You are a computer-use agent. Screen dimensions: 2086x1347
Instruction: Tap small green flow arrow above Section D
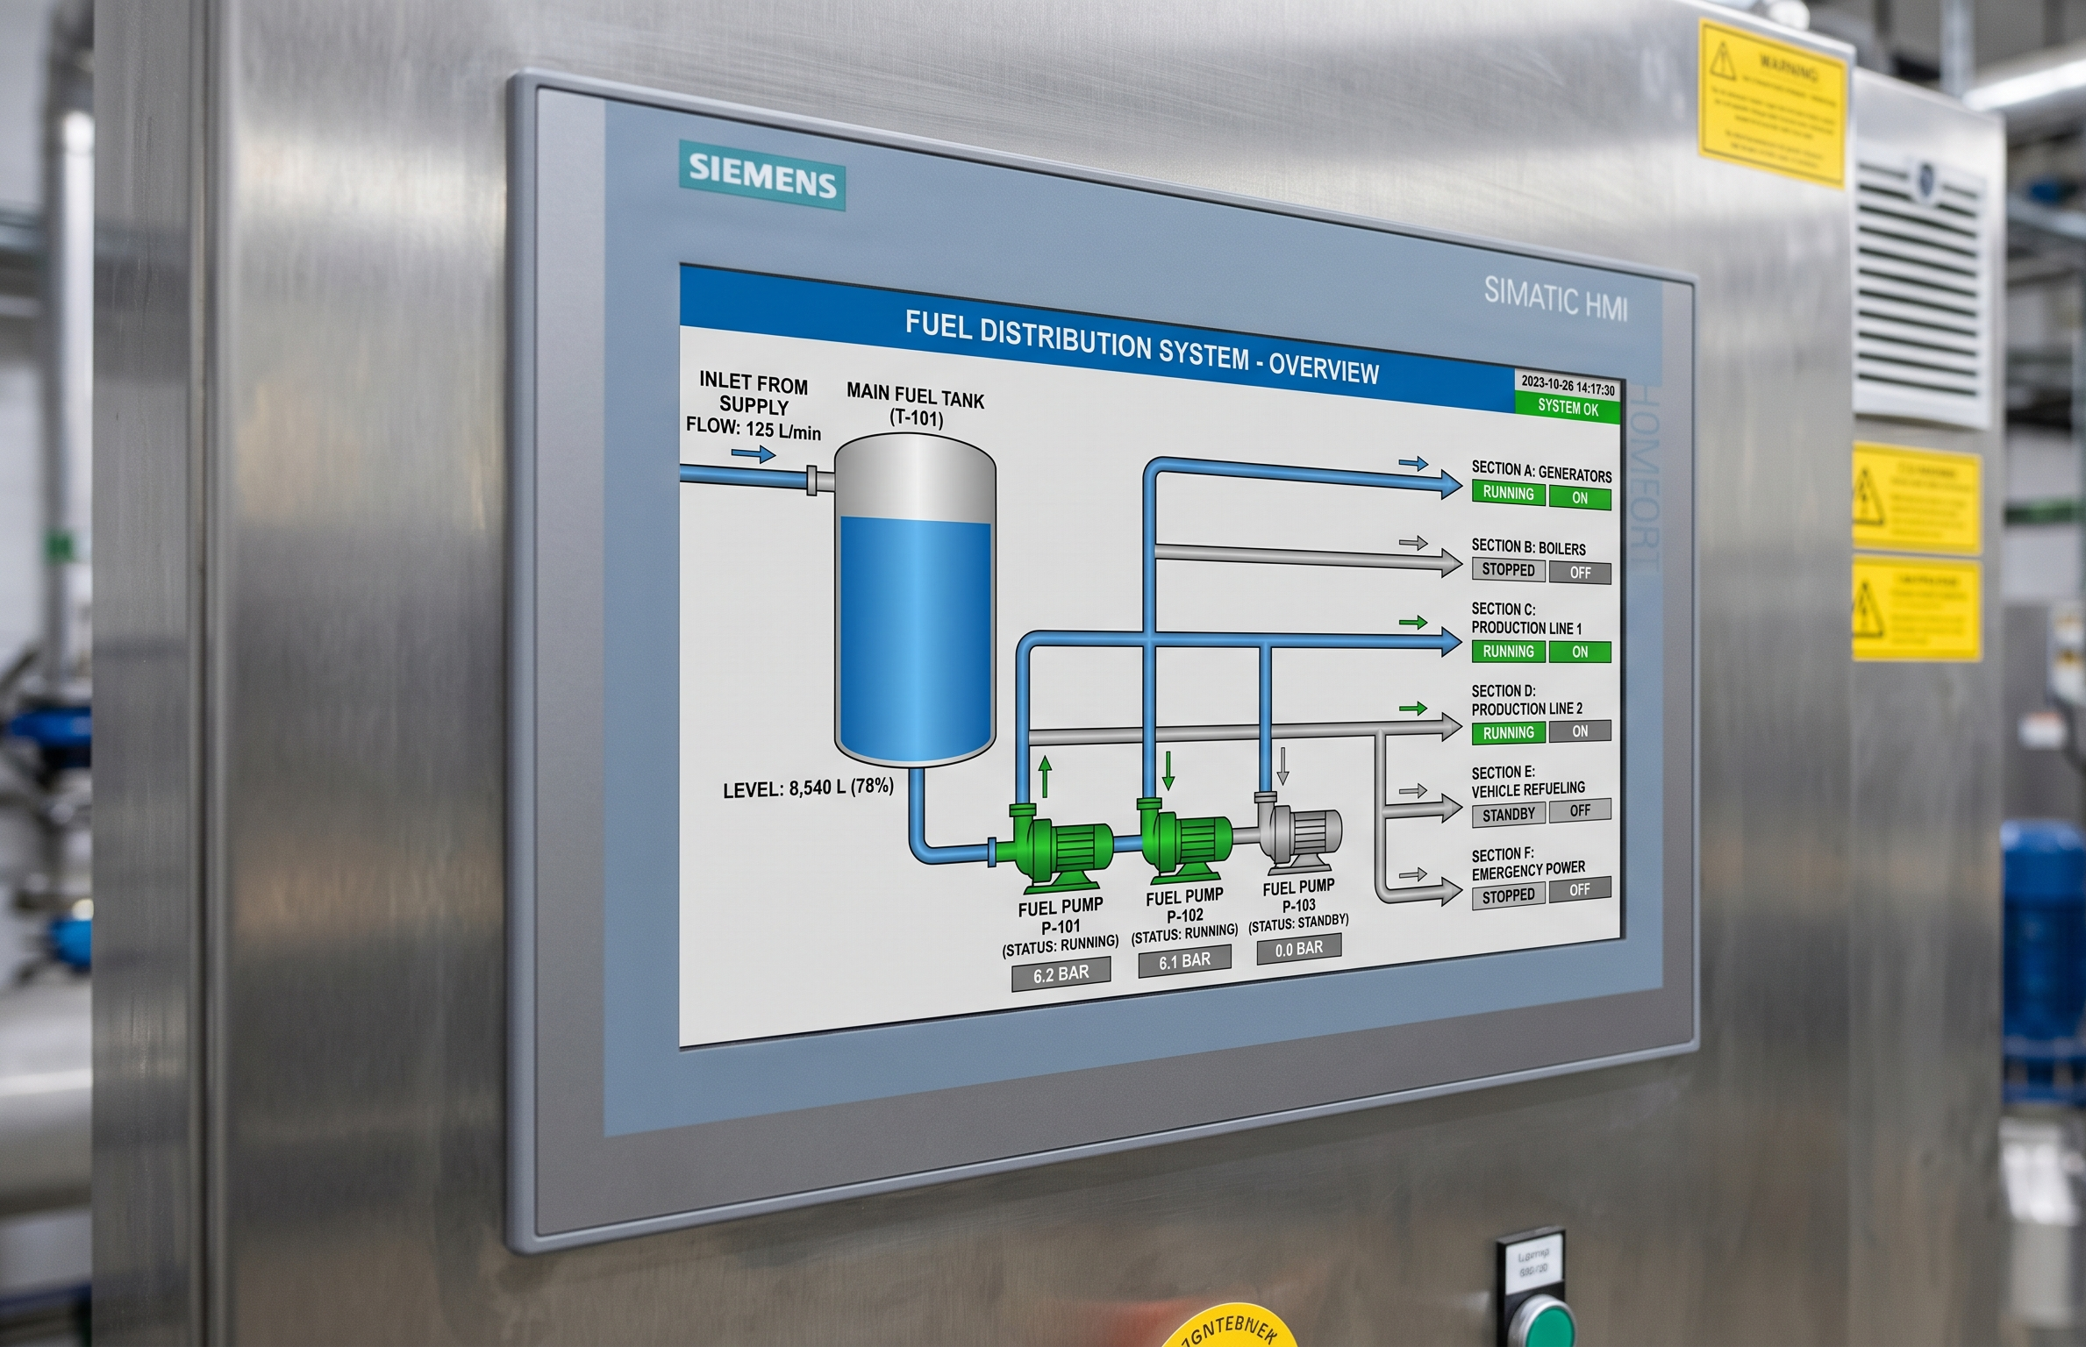click(1413, 708)
